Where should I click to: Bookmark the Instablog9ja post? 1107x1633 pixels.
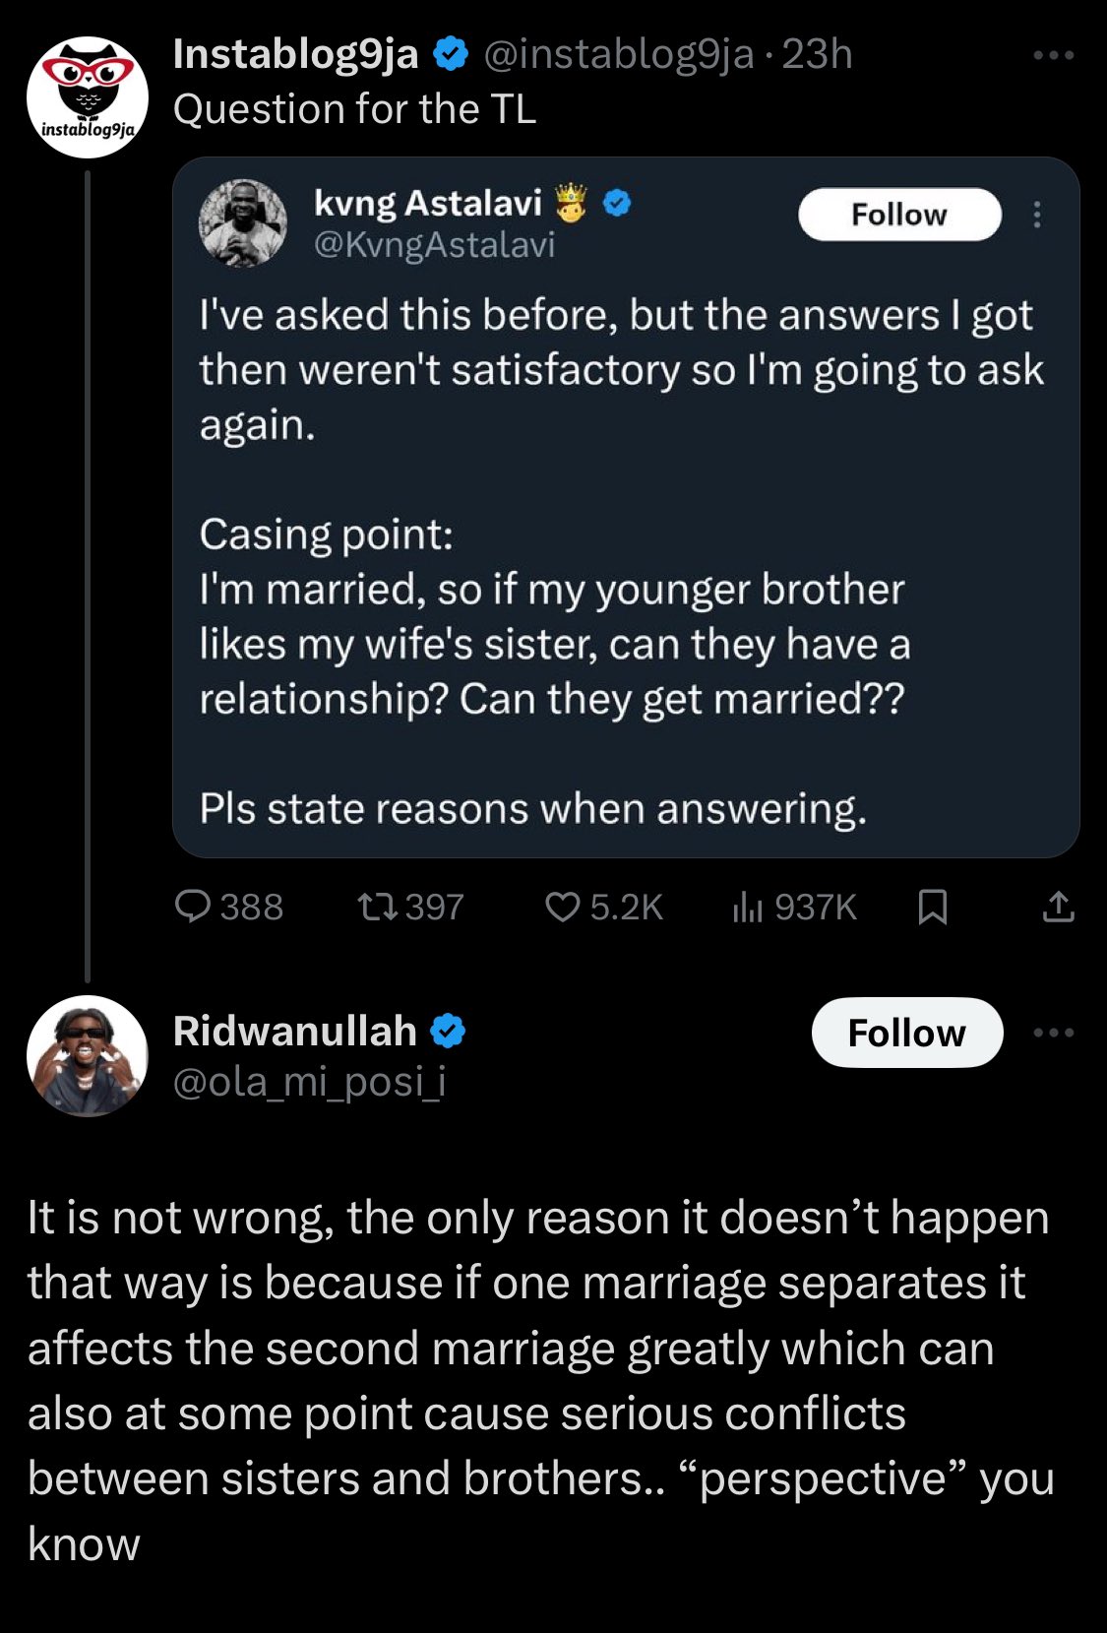coord(932,907)
